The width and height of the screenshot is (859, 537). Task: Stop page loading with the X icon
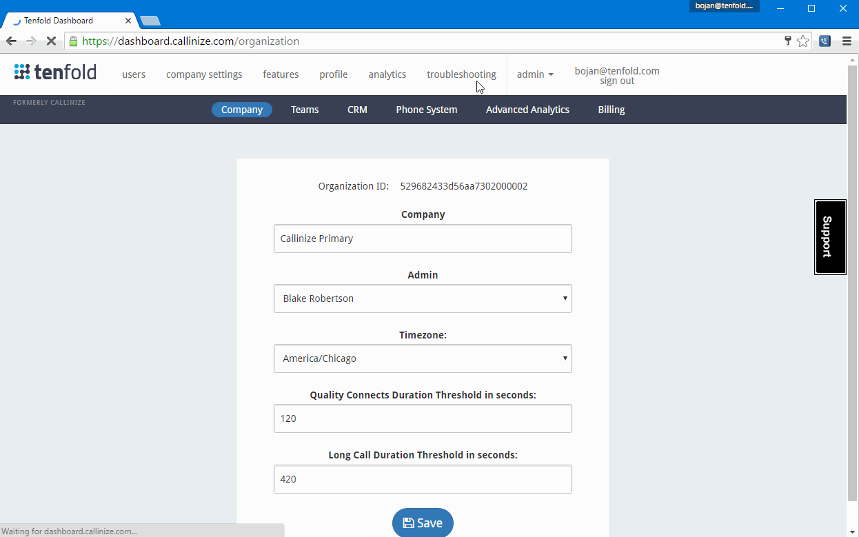[52, 41]
